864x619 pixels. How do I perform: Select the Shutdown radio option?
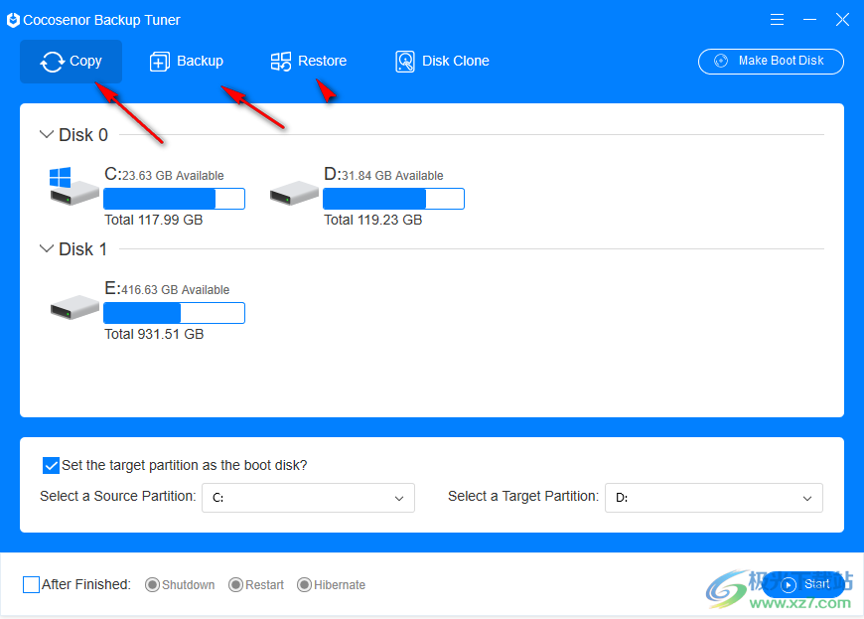(x=152, y=585)
